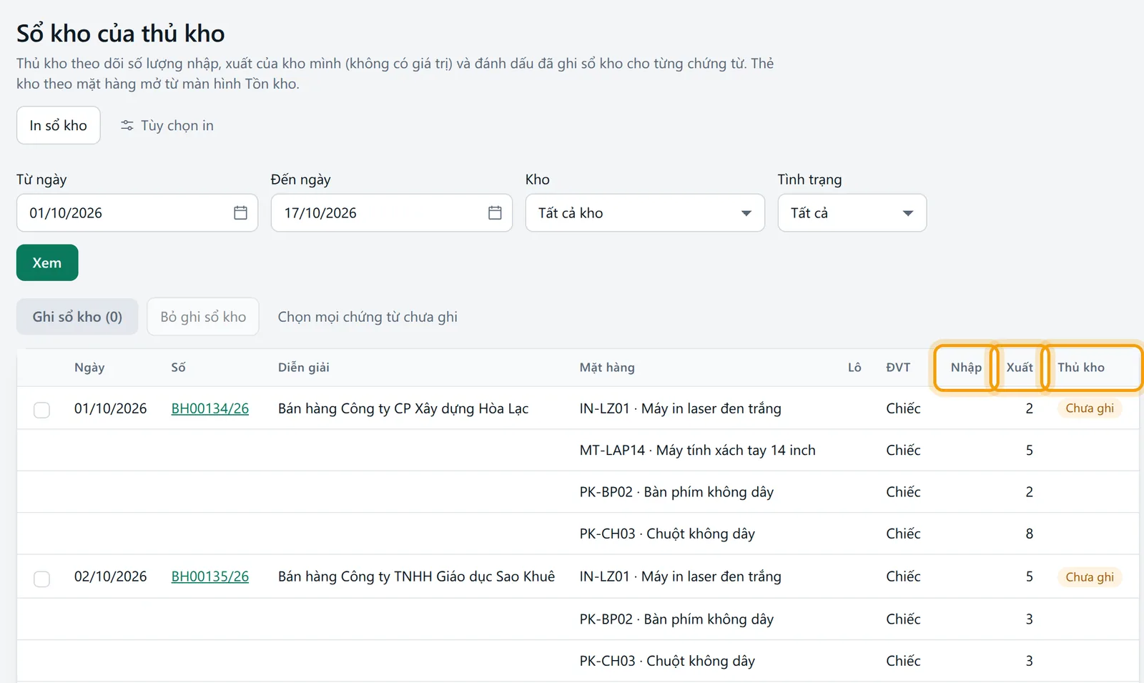
Task: Click the Nhập column header
Action: [966, 368]
